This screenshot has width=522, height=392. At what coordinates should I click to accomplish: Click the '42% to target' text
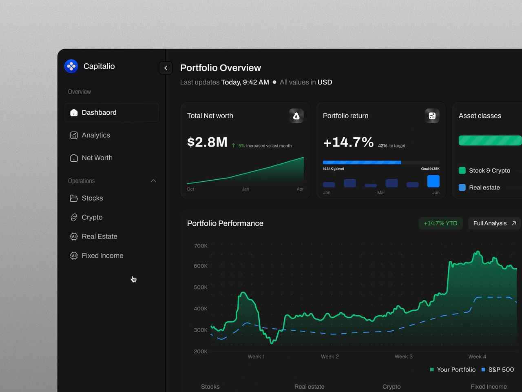pos(392,146)
